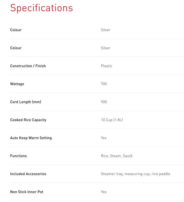Screen dimensions: 184x202
Task: Select the 10 Cup (1.8L) value
Action: pos(112,120)
